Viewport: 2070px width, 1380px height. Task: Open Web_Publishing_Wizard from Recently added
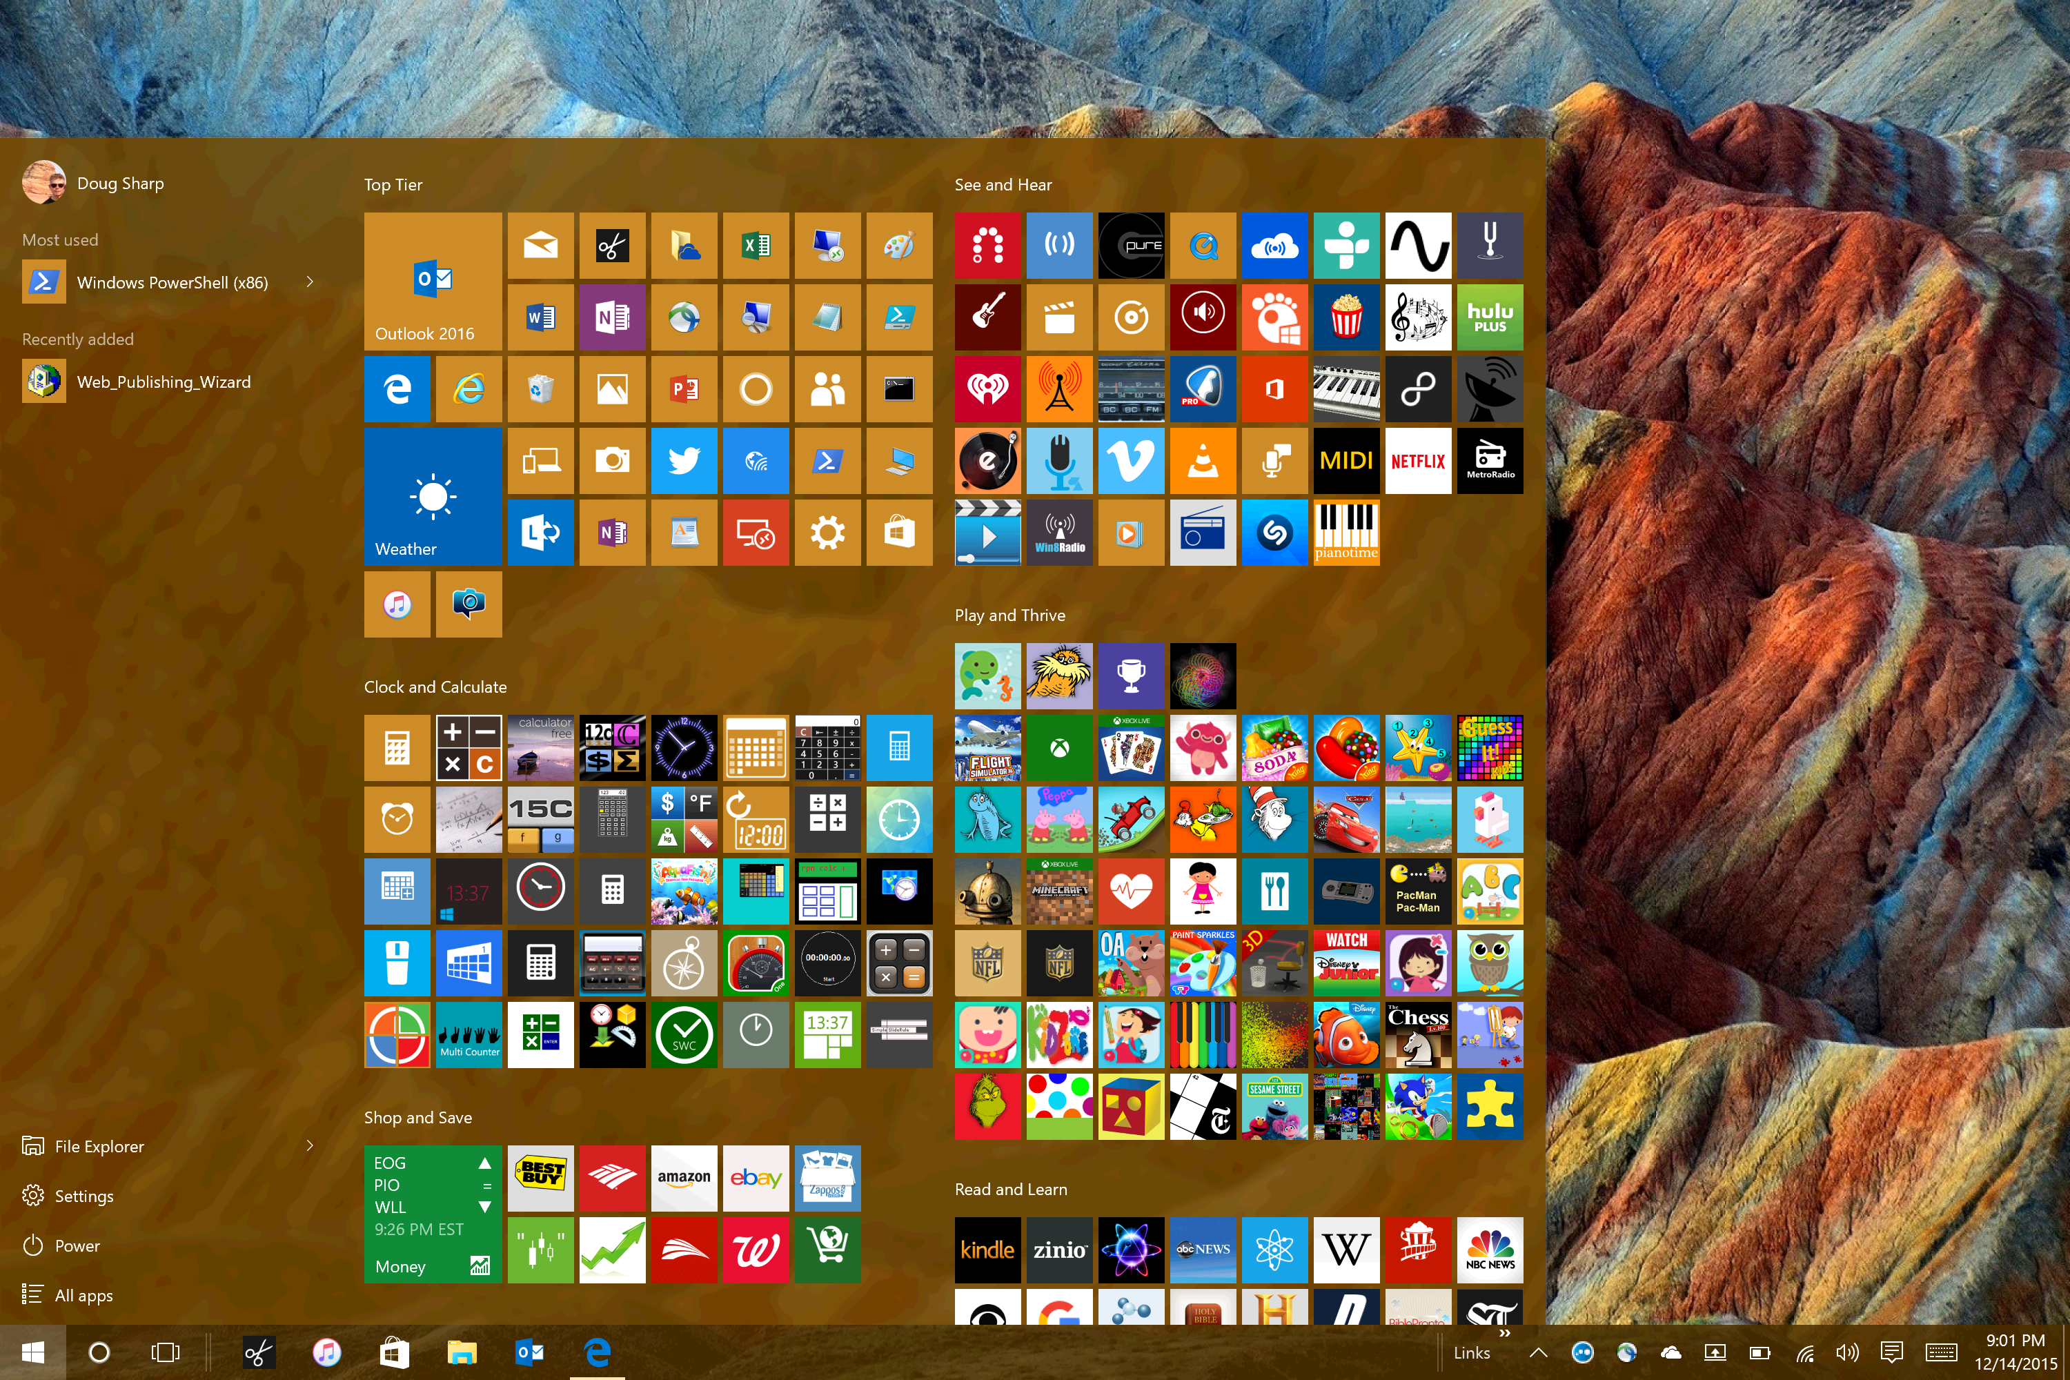click(x=137, y=381)
